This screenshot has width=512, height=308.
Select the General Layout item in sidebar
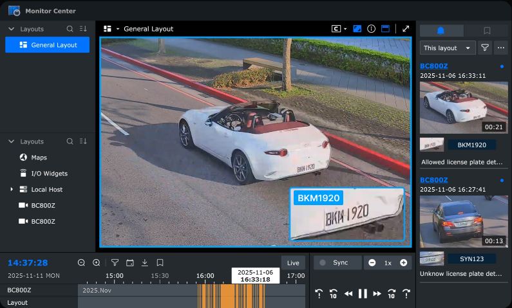tap(48, 45)
